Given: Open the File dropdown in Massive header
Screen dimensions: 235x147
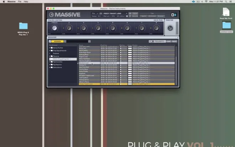Looking at the screenshot, I should [95, 13].
